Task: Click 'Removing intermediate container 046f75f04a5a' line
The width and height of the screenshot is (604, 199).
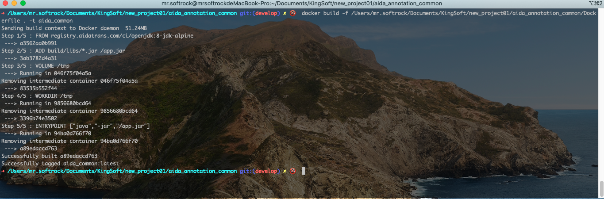Action: (x=69, y=80)
